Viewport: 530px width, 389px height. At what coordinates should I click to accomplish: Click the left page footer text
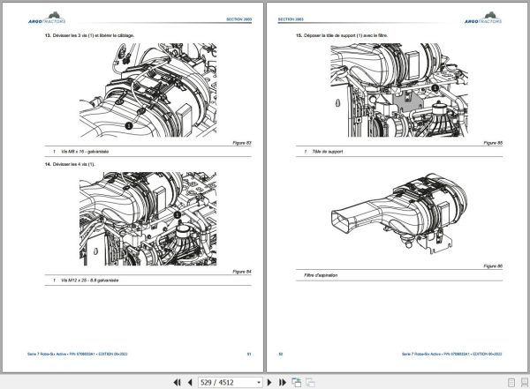tap(78, 355)
